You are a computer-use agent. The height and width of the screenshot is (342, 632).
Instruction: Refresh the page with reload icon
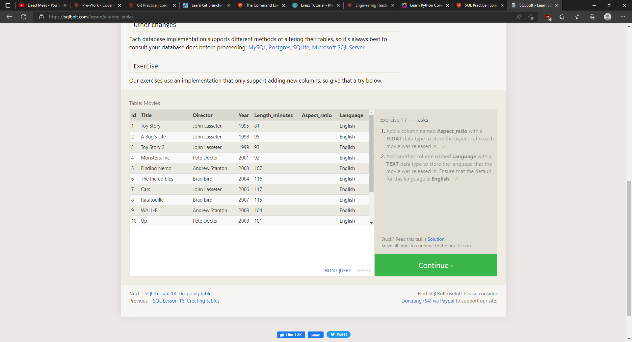[x=24, y=17]
